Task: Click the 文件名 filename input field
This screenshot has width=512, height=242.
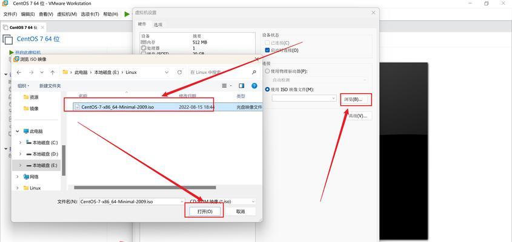Action: pyautogui.click(x=132, y=201)
